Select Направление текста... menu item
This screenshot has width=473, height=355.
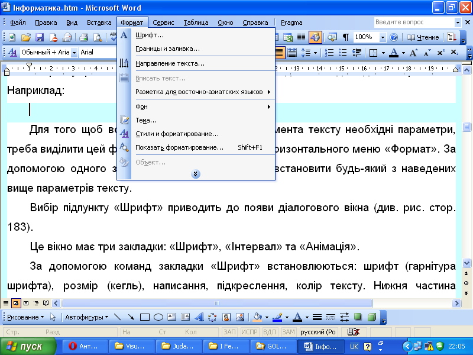click(196, 64)
